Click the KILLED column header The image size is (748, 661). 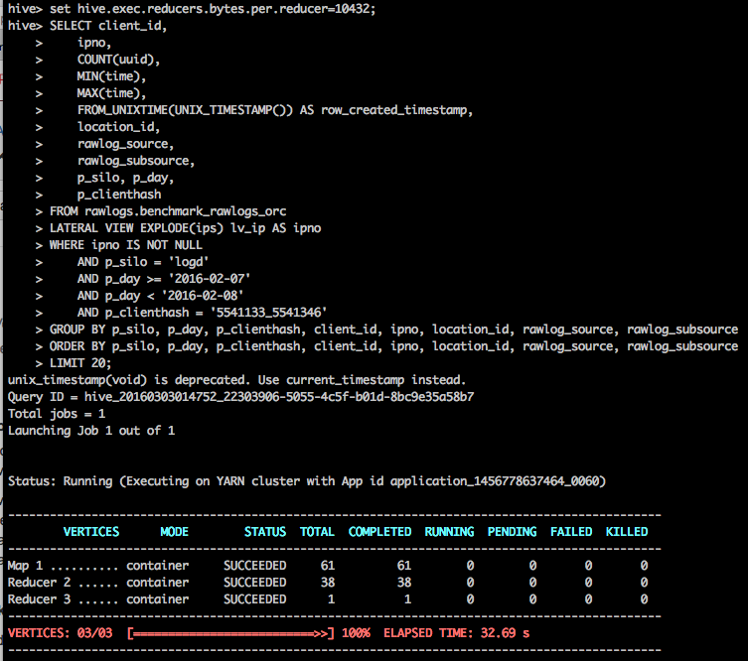(x=626, y=532)
